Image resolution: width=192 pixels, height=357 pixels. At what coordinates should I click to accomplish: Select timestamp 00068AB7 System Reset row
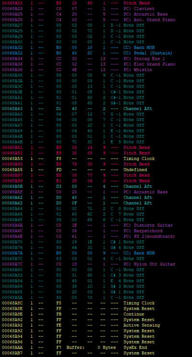click(x=78, y=353)
